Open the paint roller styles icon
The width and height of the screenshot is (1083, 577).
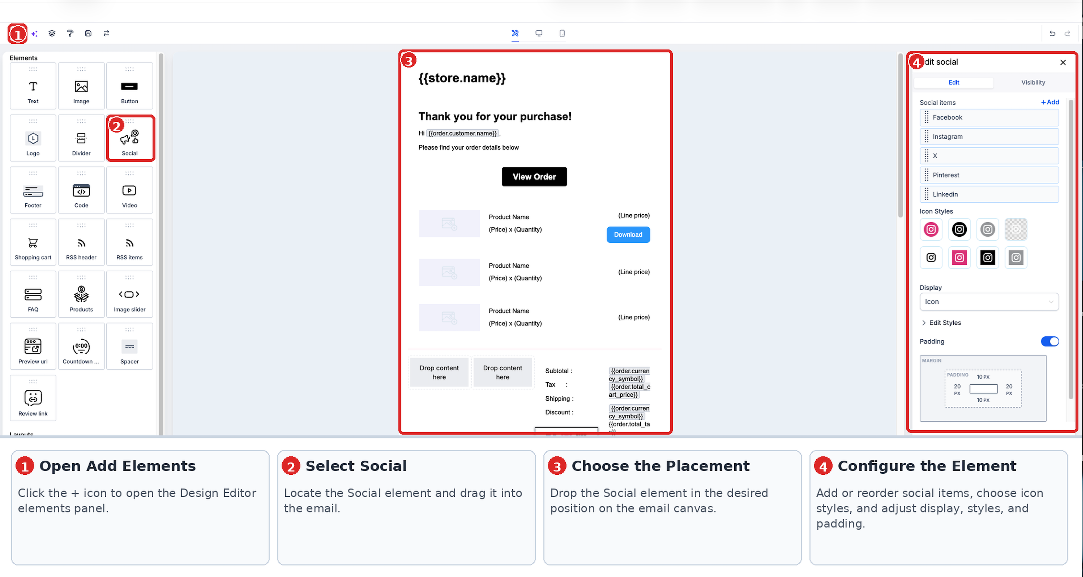click(70, 33)
